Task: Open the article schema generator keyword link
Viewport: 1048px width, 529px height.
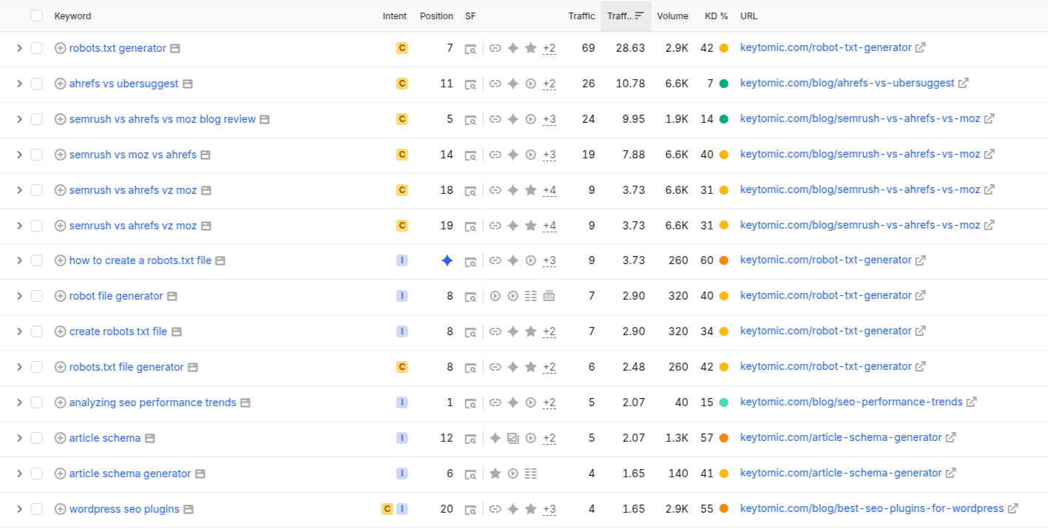Action: coord(130,474)
